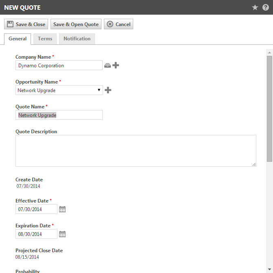Click the Effective Date input field
This screenshot has height=273, width=273.
coord(36,209)
